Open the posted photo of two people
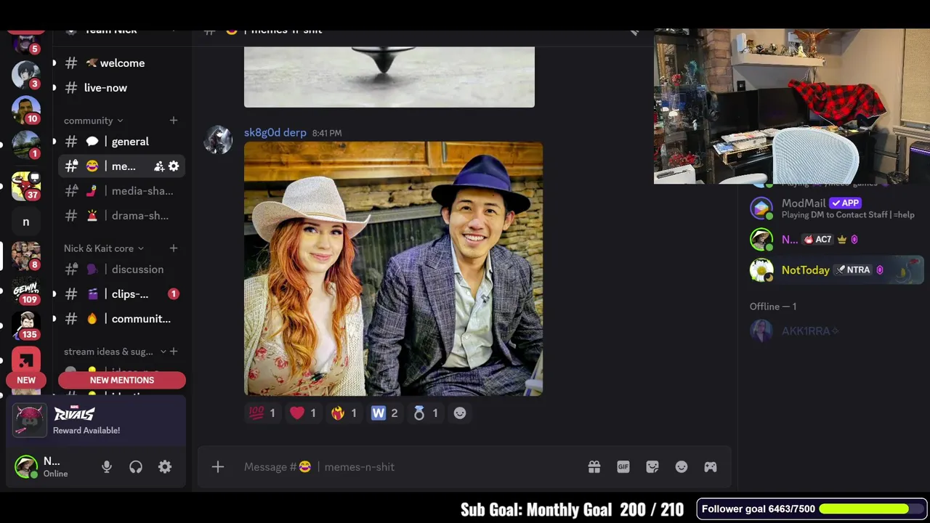The height and width of the screenshot is (523, 930). (393, 269)
